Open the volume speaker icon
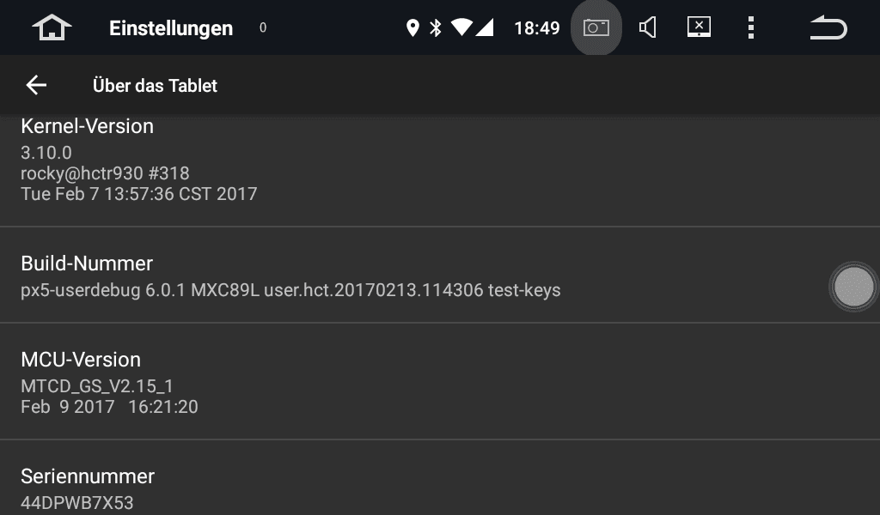Viewport: 880px width, 515px height. [x=648, y=27]
